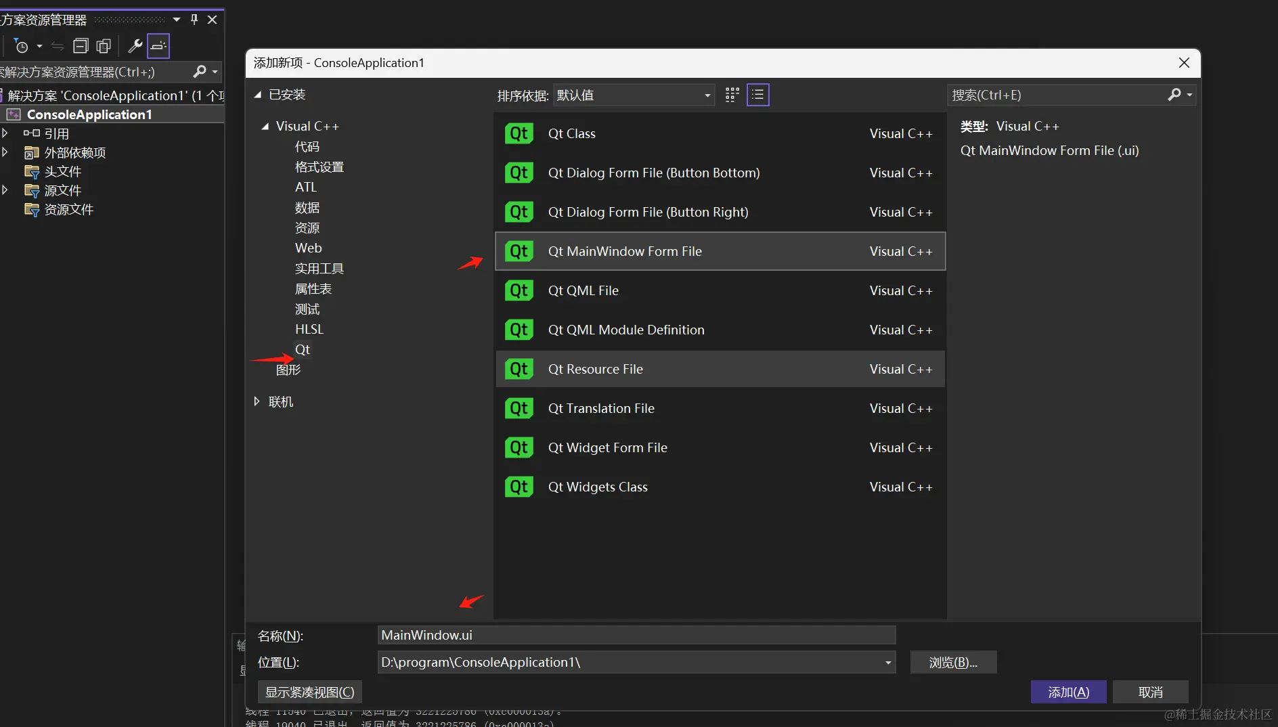Click the 添加(A) button
Screen dimensions: 1278x727
(x=1069, y=692)
